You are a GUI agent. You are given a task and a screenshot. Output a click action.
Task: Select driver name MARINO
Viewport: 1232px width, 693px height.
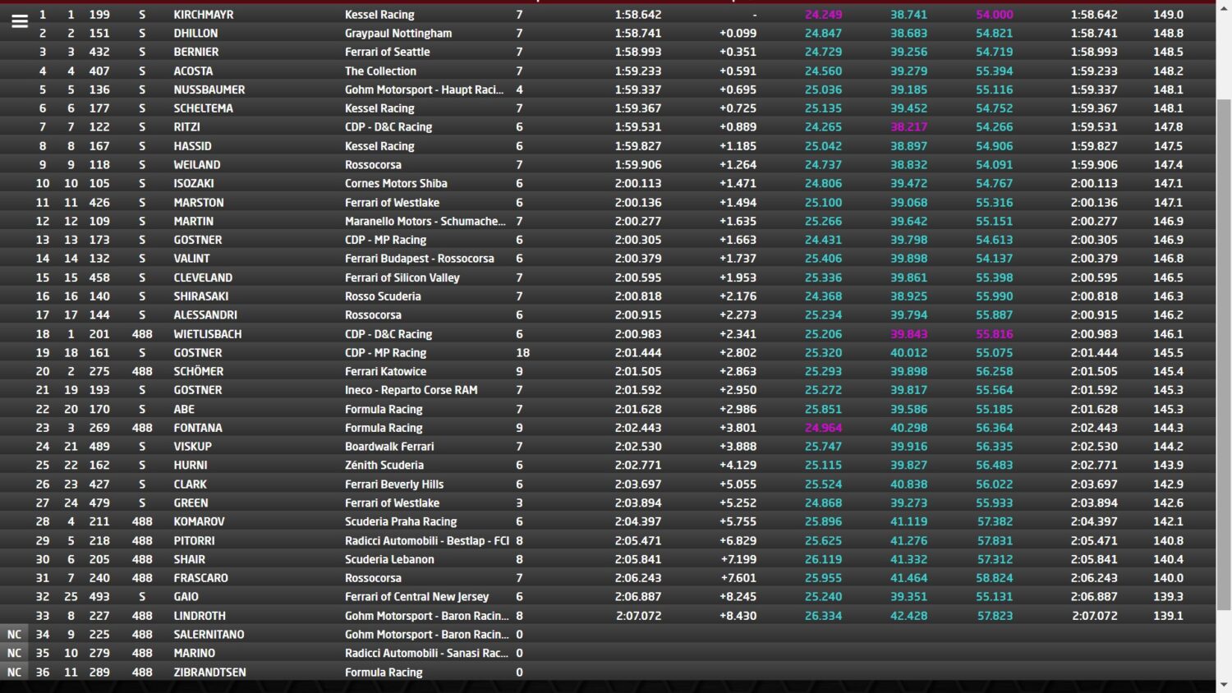coord(194,654)
